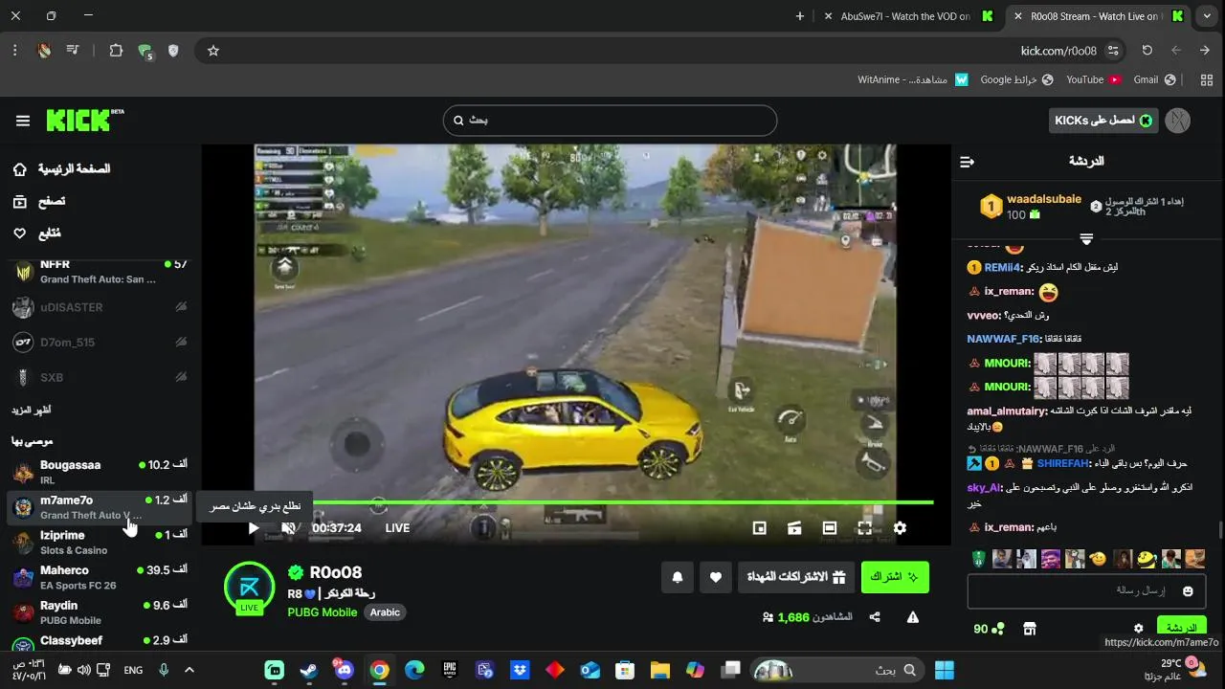Open the YouTube bookmark
This screenshot has height=689, width=1225.
1093,79
